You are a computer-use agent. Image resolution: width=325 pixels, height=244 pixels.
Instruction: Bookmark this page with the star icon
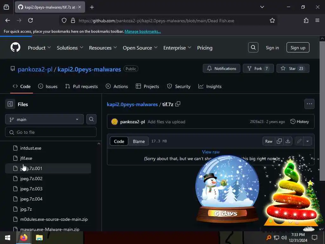[272, 21]
